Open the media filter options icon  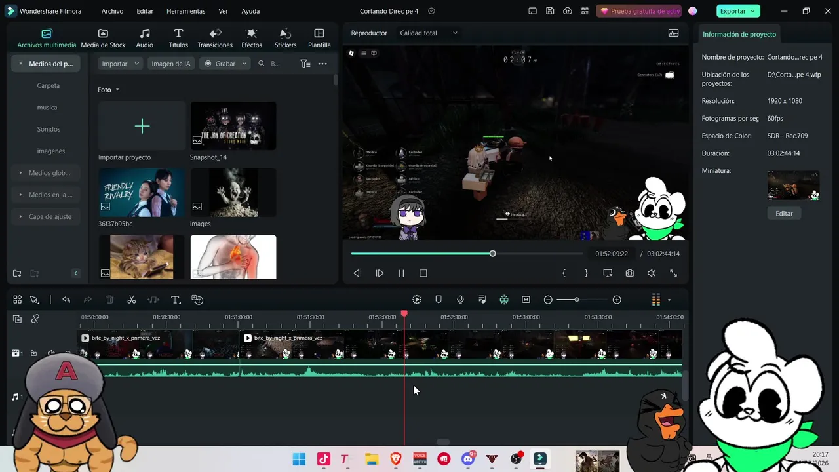[x=305, y=64]
